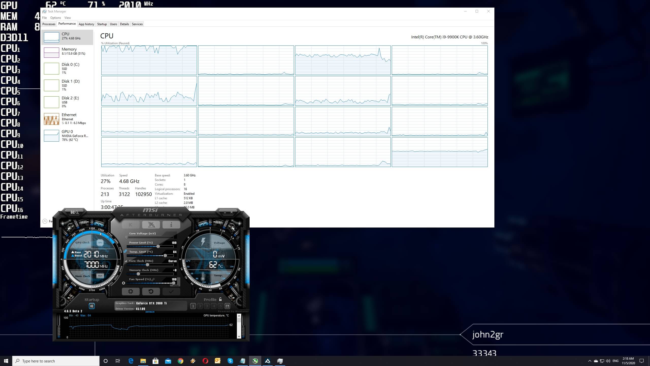Show hidden system tray icons chevron
Viewport: 650px width, 366px height.
pyautogui.click(x=590, y=361)
